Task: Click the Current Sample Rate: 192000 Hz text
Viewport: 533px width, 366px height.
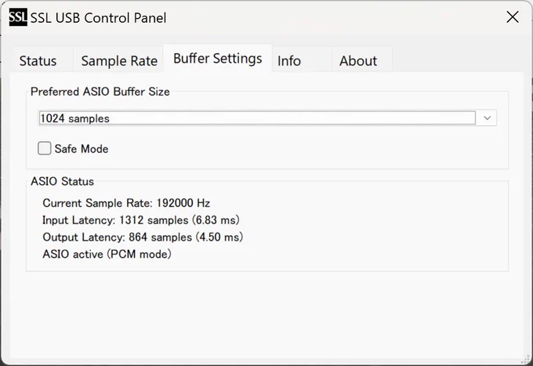Action: point(126,203)
